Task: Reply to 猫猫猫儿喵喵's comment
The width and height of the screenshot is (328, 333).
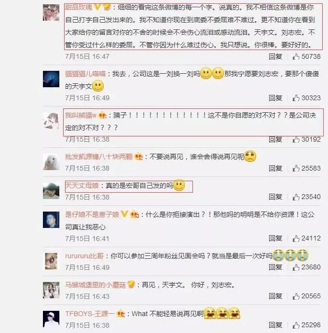Action: click(275, 98)
